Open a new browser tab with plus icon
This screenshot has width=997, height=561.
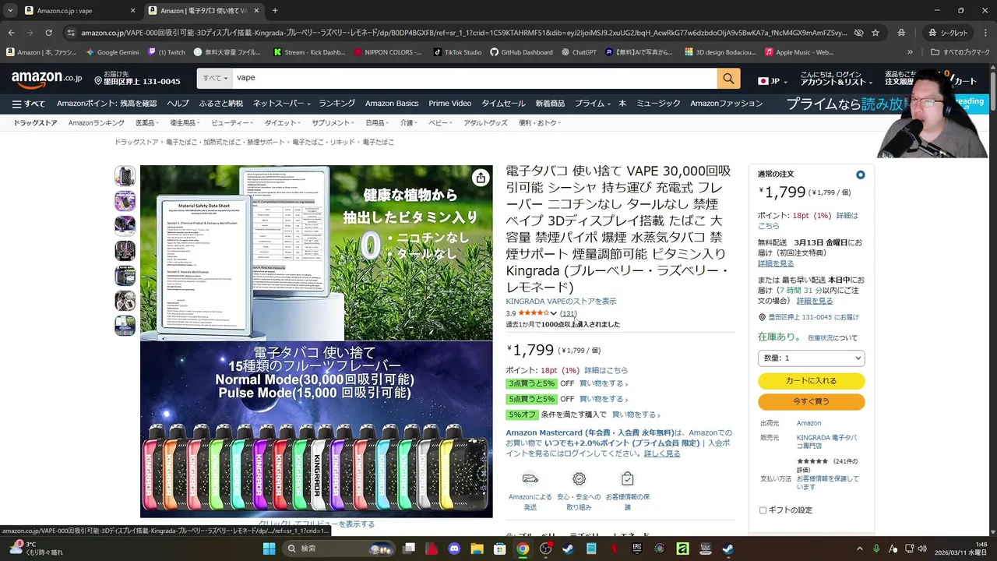point(275,11)
